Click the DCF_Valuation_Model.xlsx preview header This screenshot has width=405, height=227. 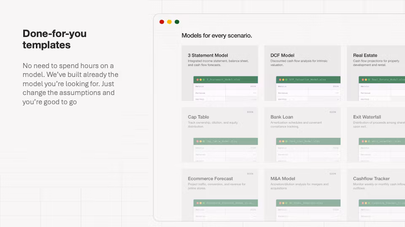(308, 79)
